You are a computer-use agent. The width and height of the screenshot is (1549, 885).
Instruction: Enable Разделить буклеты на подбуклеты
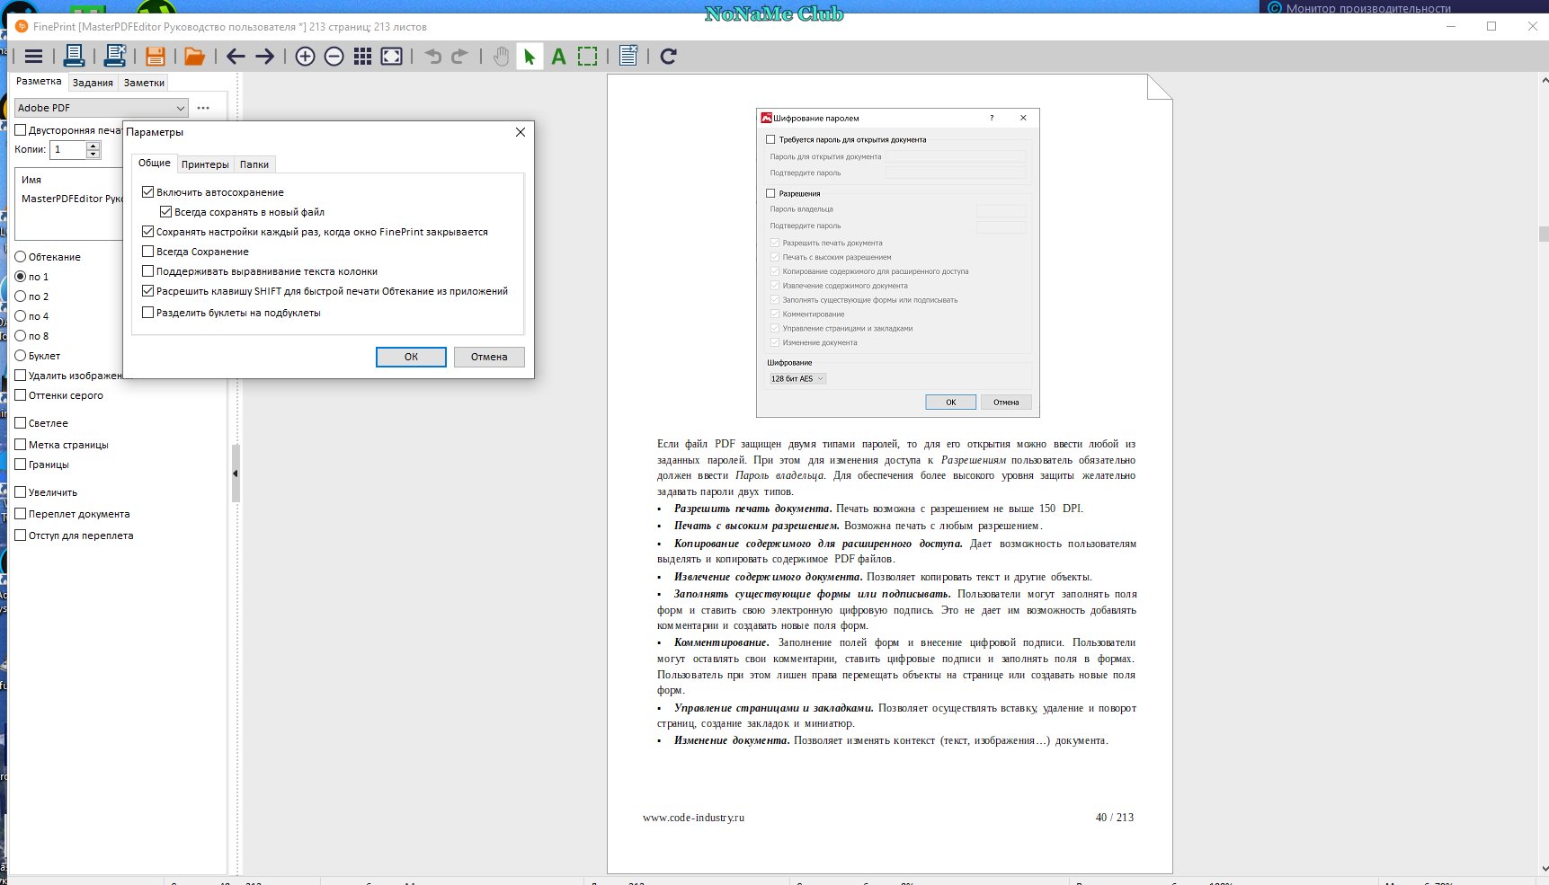[x=148, y=313]
